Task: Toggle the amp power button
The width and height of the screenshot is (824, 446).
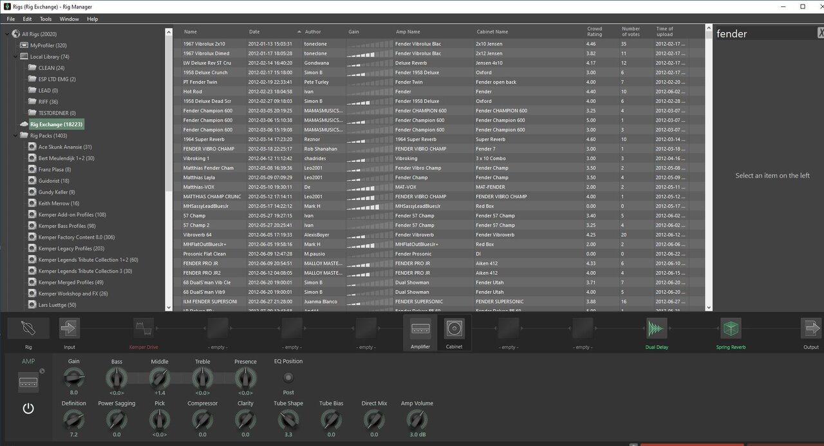Action: tap(28, 409)
